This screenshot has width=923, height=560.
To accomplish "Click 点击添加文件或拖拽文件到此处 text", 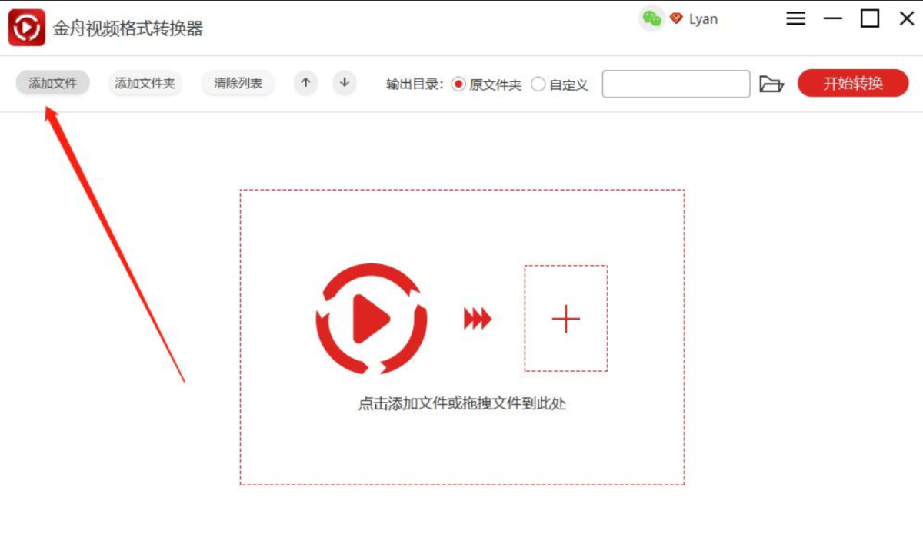I will [x=462, y=403].
